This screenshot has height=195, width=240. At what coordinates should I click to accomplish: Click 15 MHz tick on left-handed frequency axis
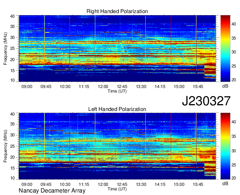pyautogui.click(x=12, y=168)
